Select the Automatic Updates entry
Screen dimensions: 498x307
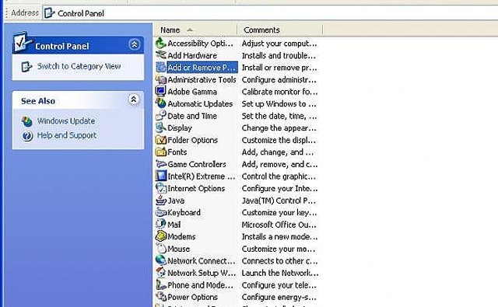tap(200, 103)
